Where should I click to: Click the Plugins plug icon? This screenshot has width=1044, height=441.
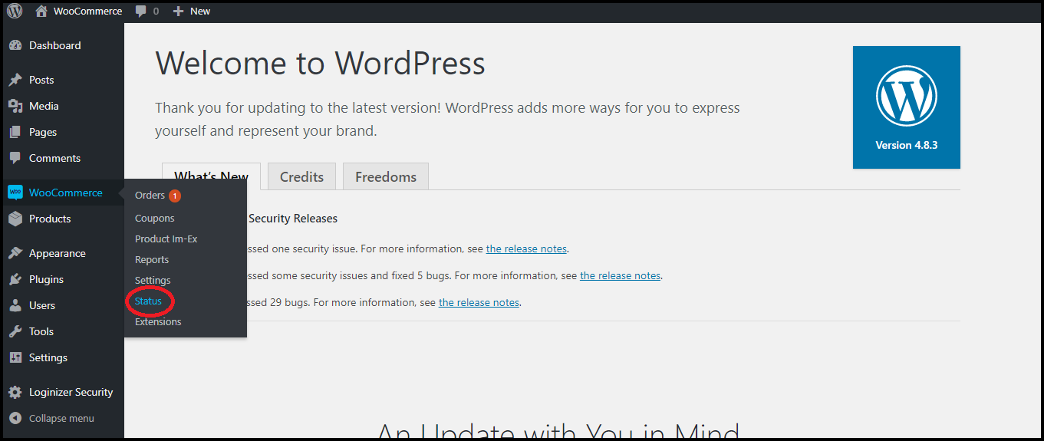tap(15, 280)
